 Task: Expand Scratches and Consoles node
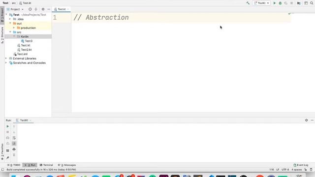[x=6, y=63]
